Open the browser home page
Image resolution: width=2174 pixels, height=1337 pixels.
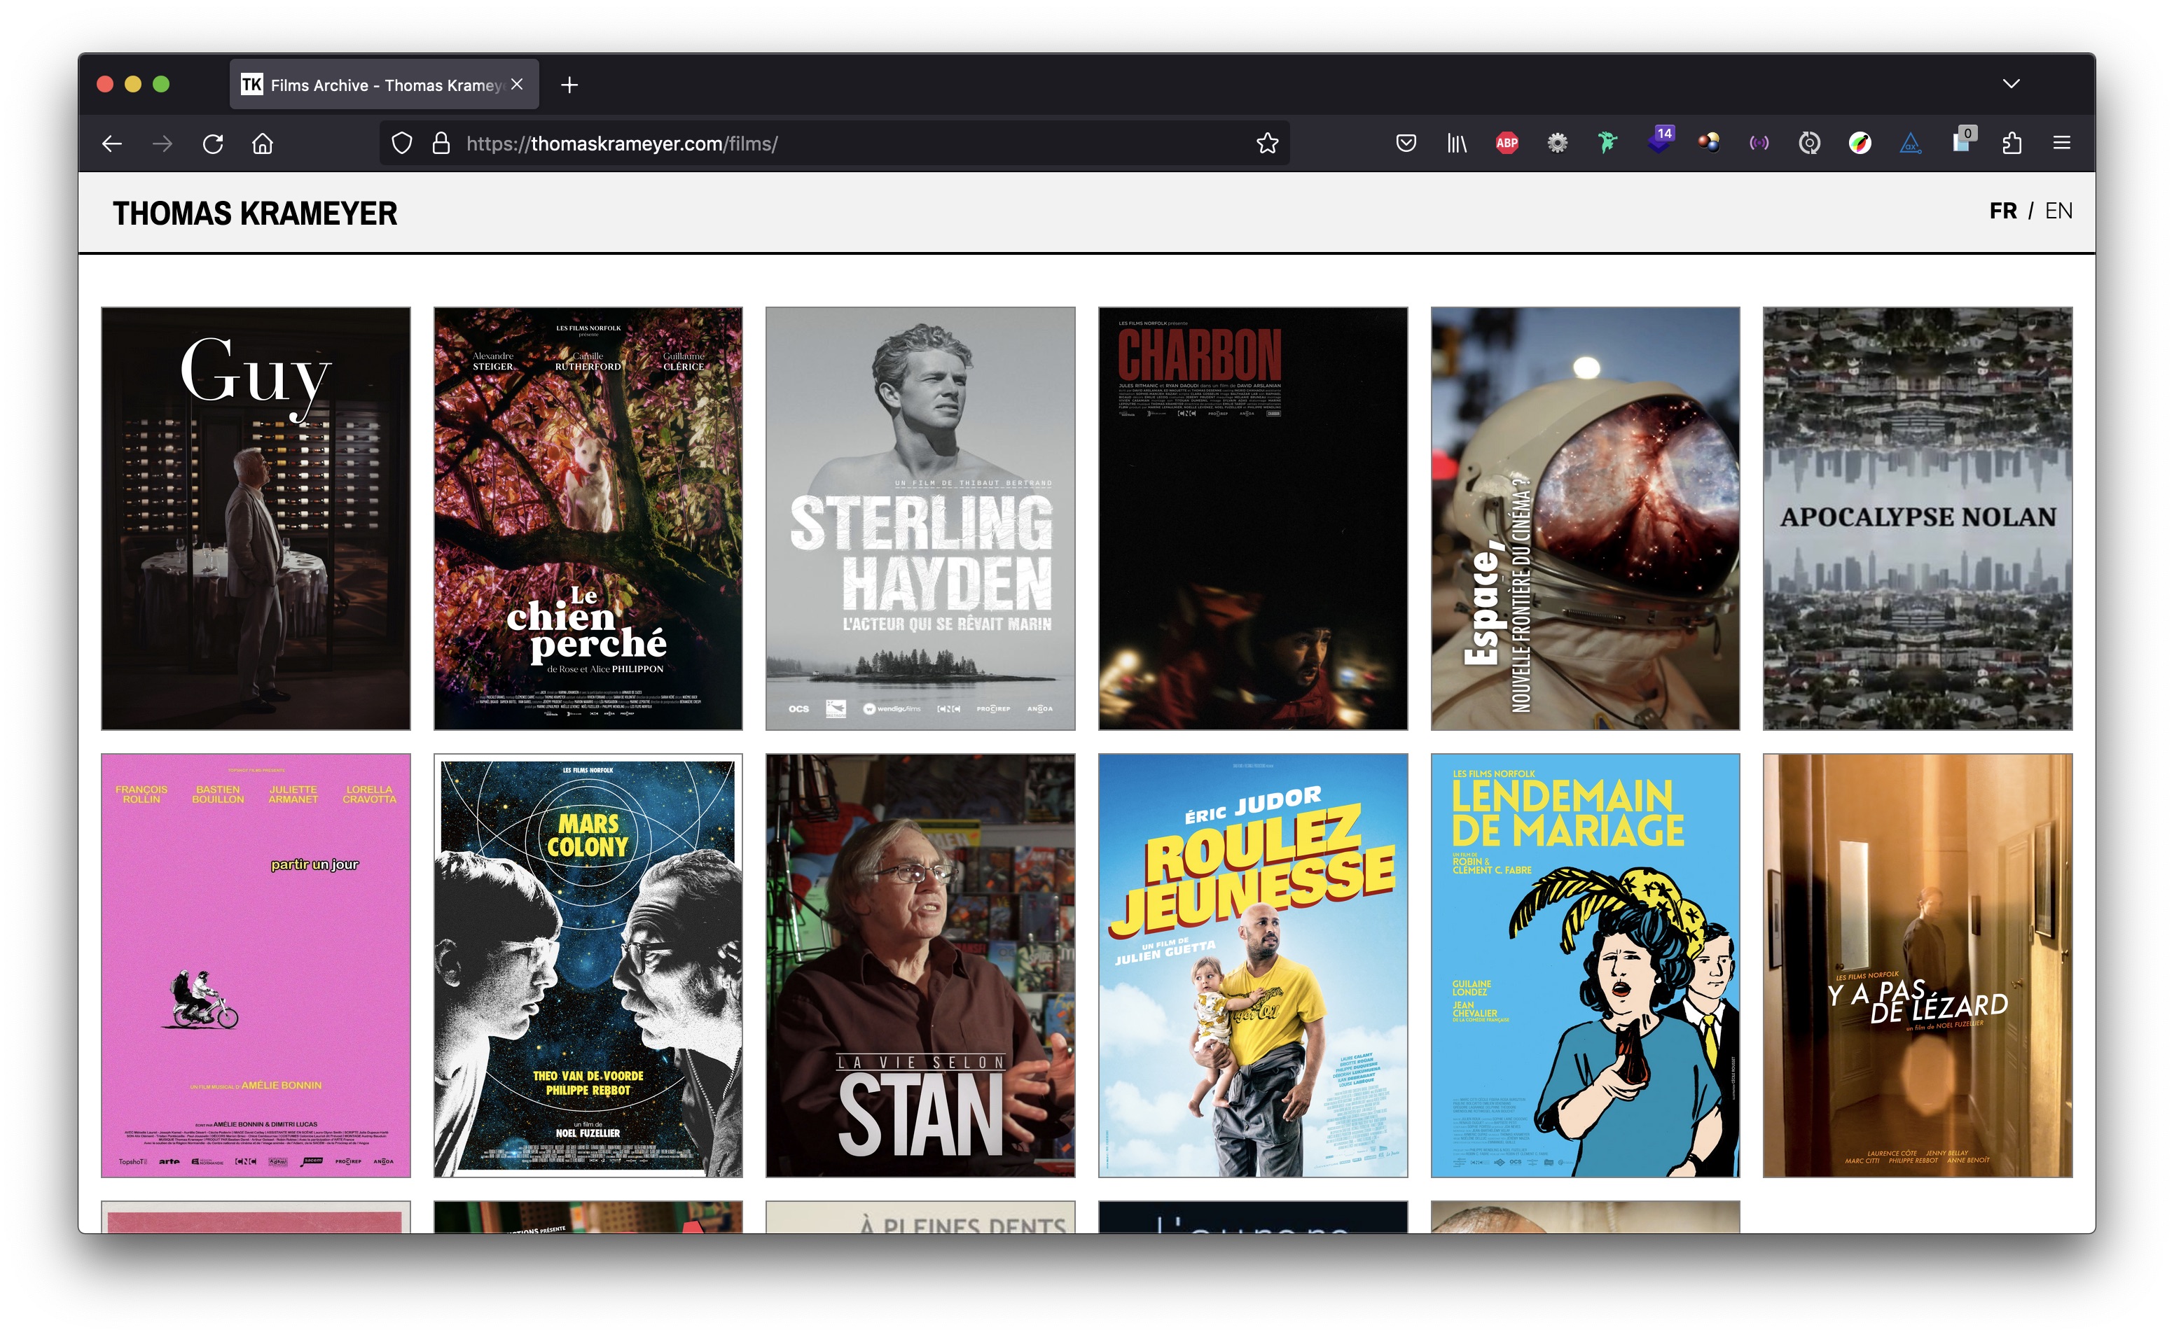(263, 143)
